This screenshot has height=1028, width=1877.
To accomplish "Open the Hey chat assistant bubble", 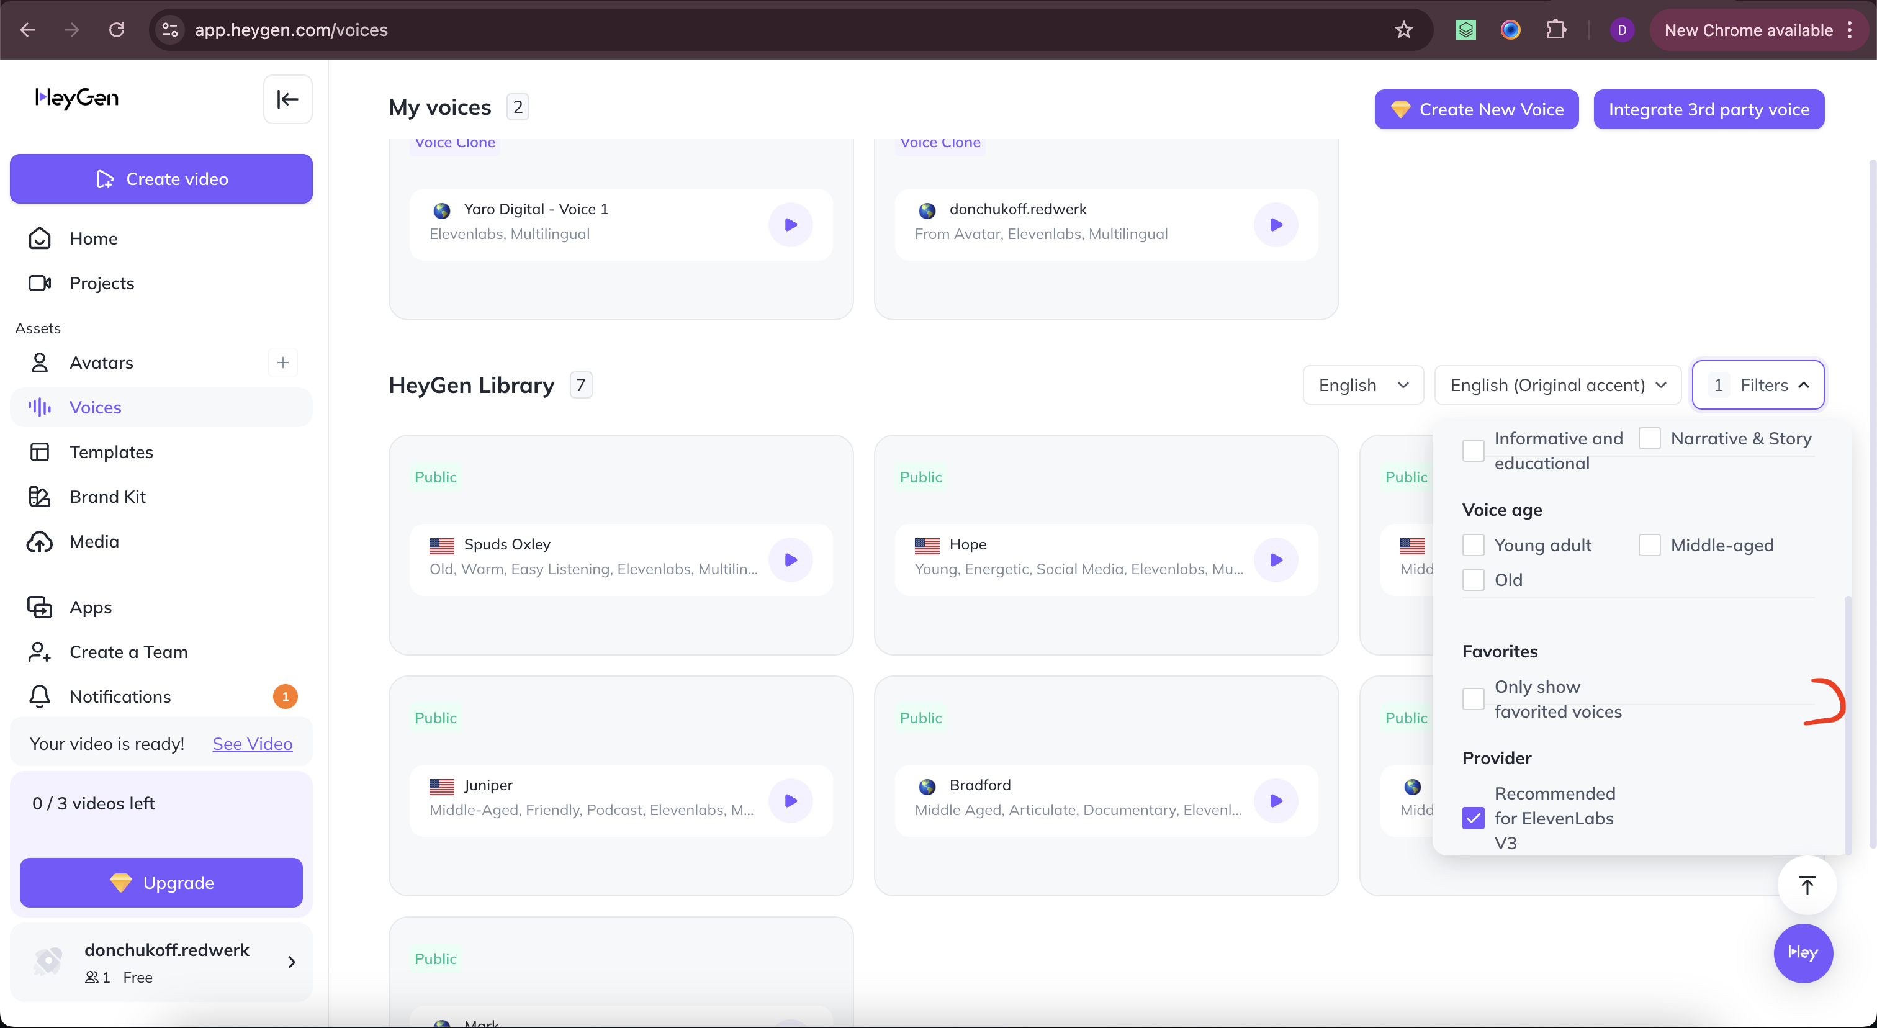I will [1803, 953].
